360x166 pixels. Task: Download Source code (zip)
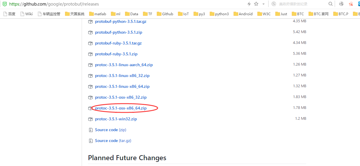pyautogui.click(x=111, y=130)
